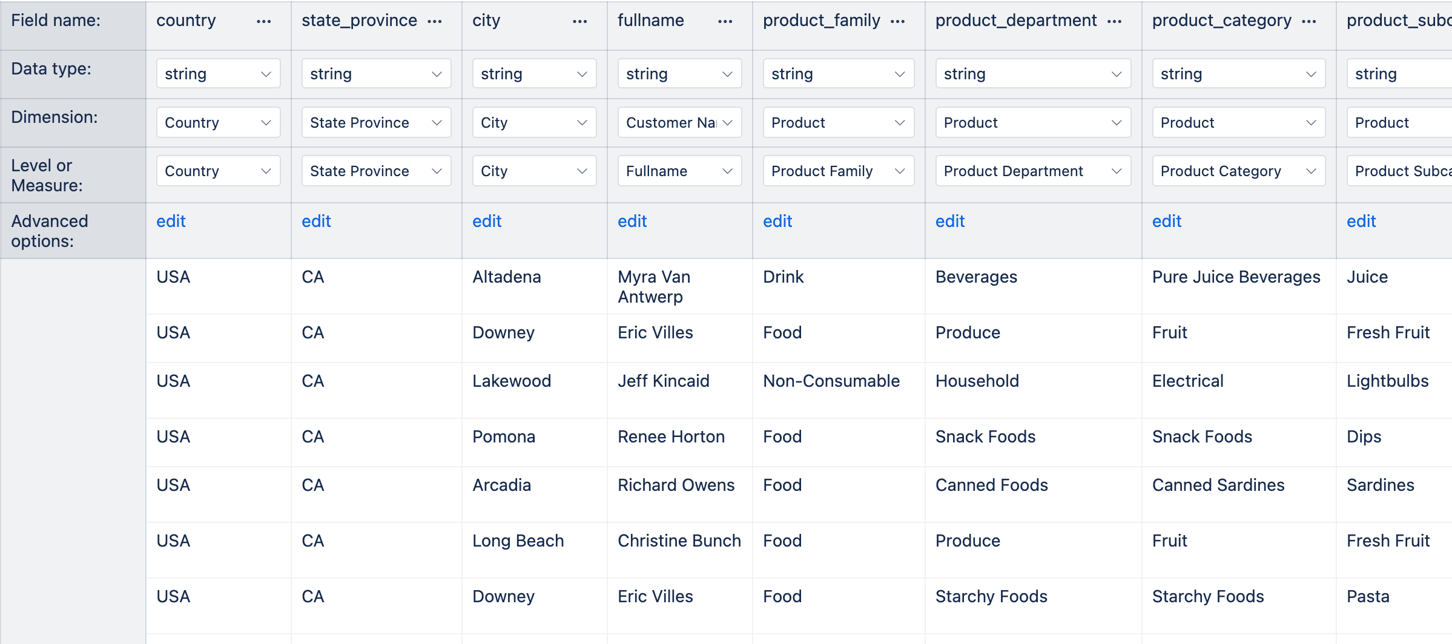Click the Pure Juice Beverages cell

point(1236,277)
